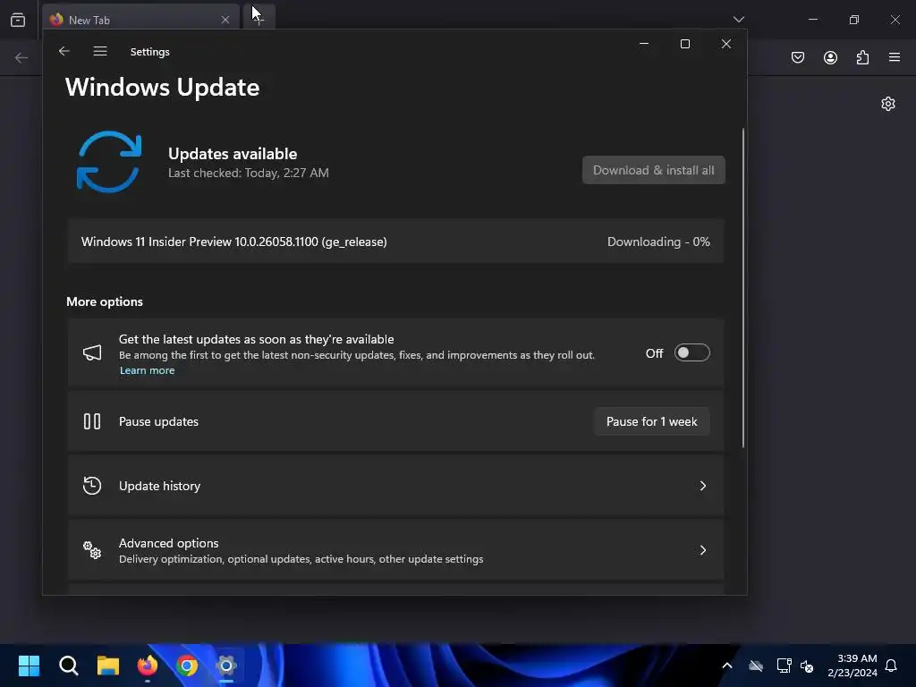Open the clock showing 3:39 AM
The width and height of the screenshot is (916, 687).
[852, 666]
